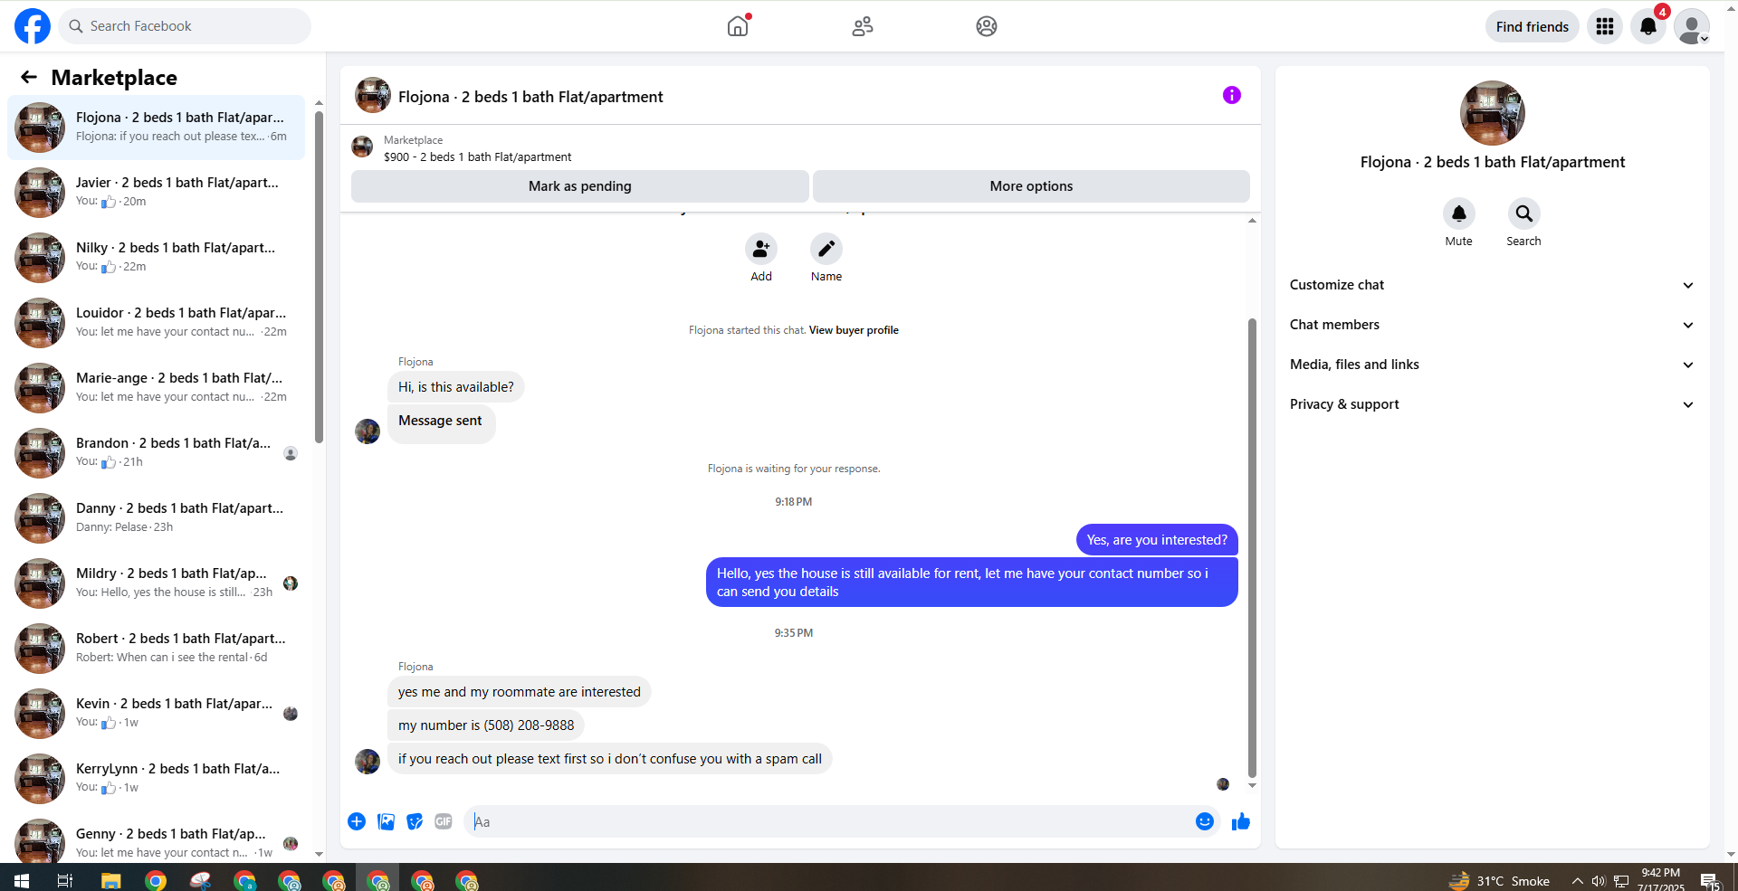The height and width of the screenshot is (891, 1738).
Task: Open the KerryLynn conversation
Action: pos(156,779)
